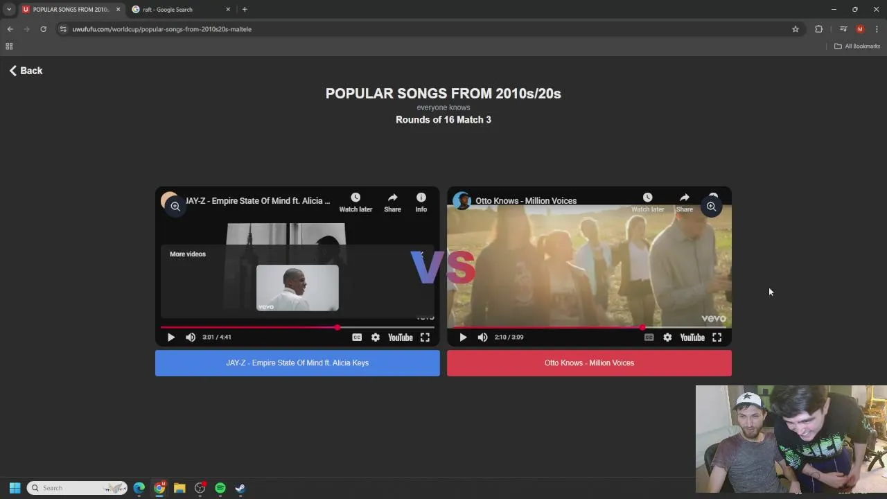
Task: Open Otto Knows video on YouTube via logo
Action: coord(692,338)
